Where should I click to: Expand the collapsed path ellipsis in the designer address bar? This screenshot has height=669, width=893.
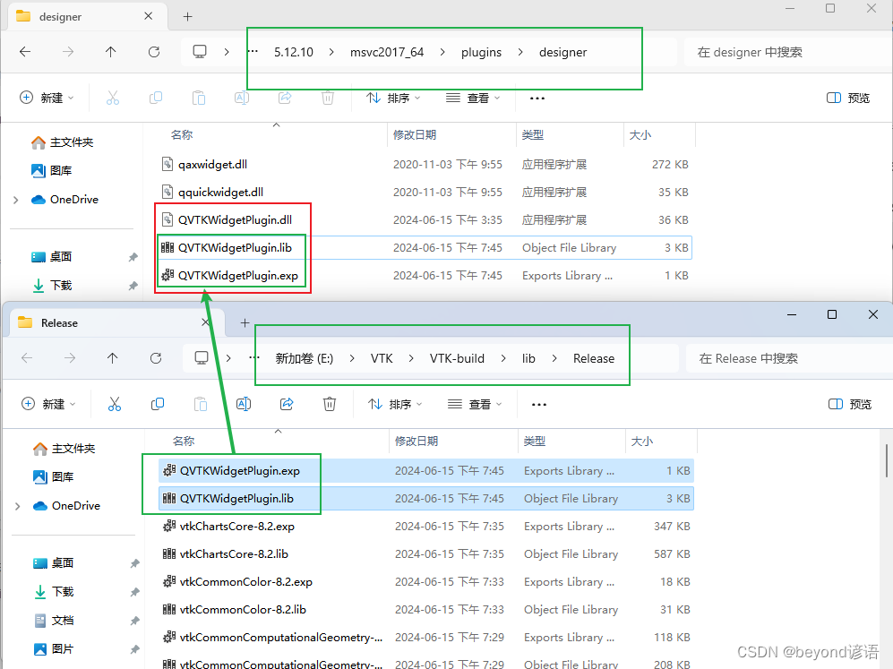pos(253,52)
